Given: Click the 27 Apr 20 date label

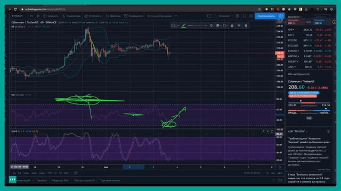Looking at the screenshot, I should 20,167.
